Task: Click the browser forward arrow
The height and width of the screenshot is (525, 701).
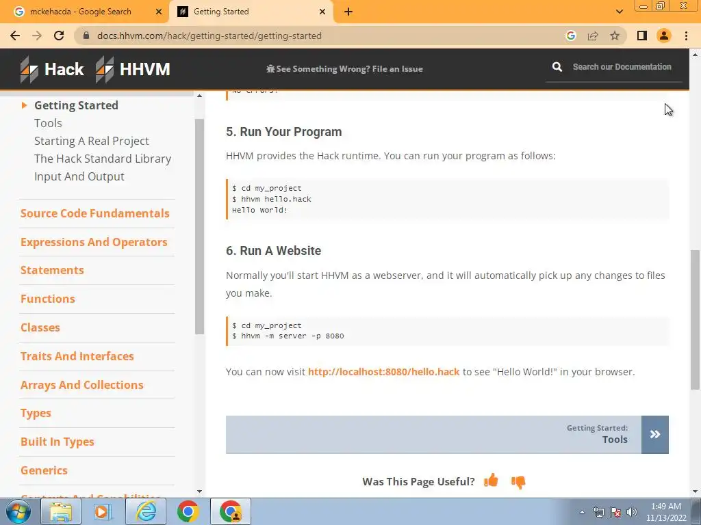Action: (x=37, y=36)
